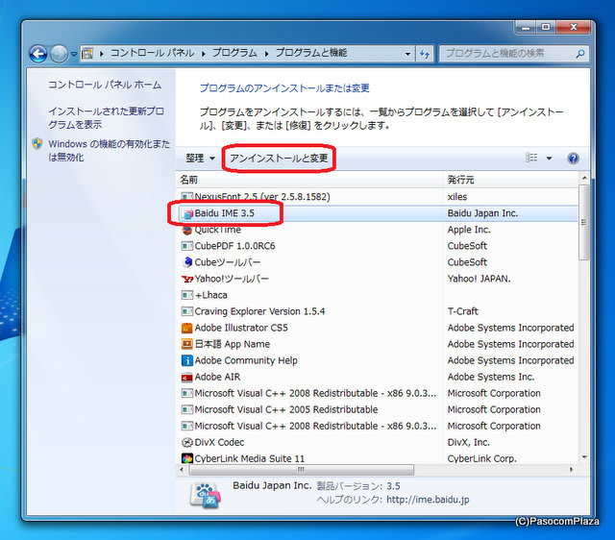
Task: Click the +Lhaca program icon
Action: click(187, 295)
